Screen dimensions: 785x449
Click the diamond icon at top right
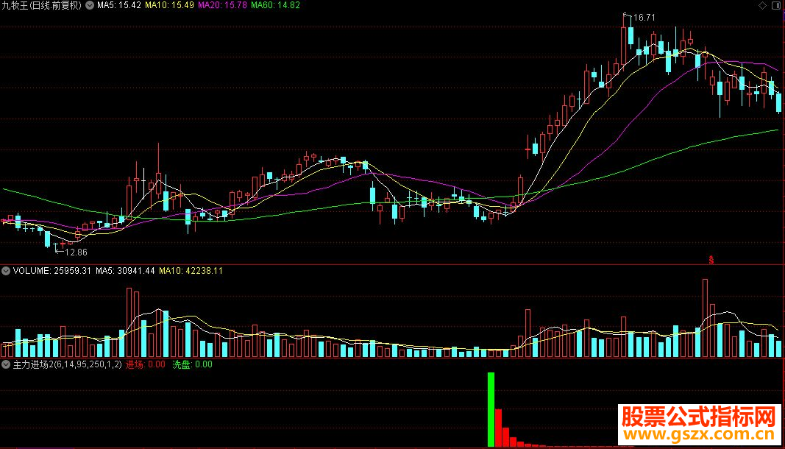pyautogui.click(x=762, y=5)
